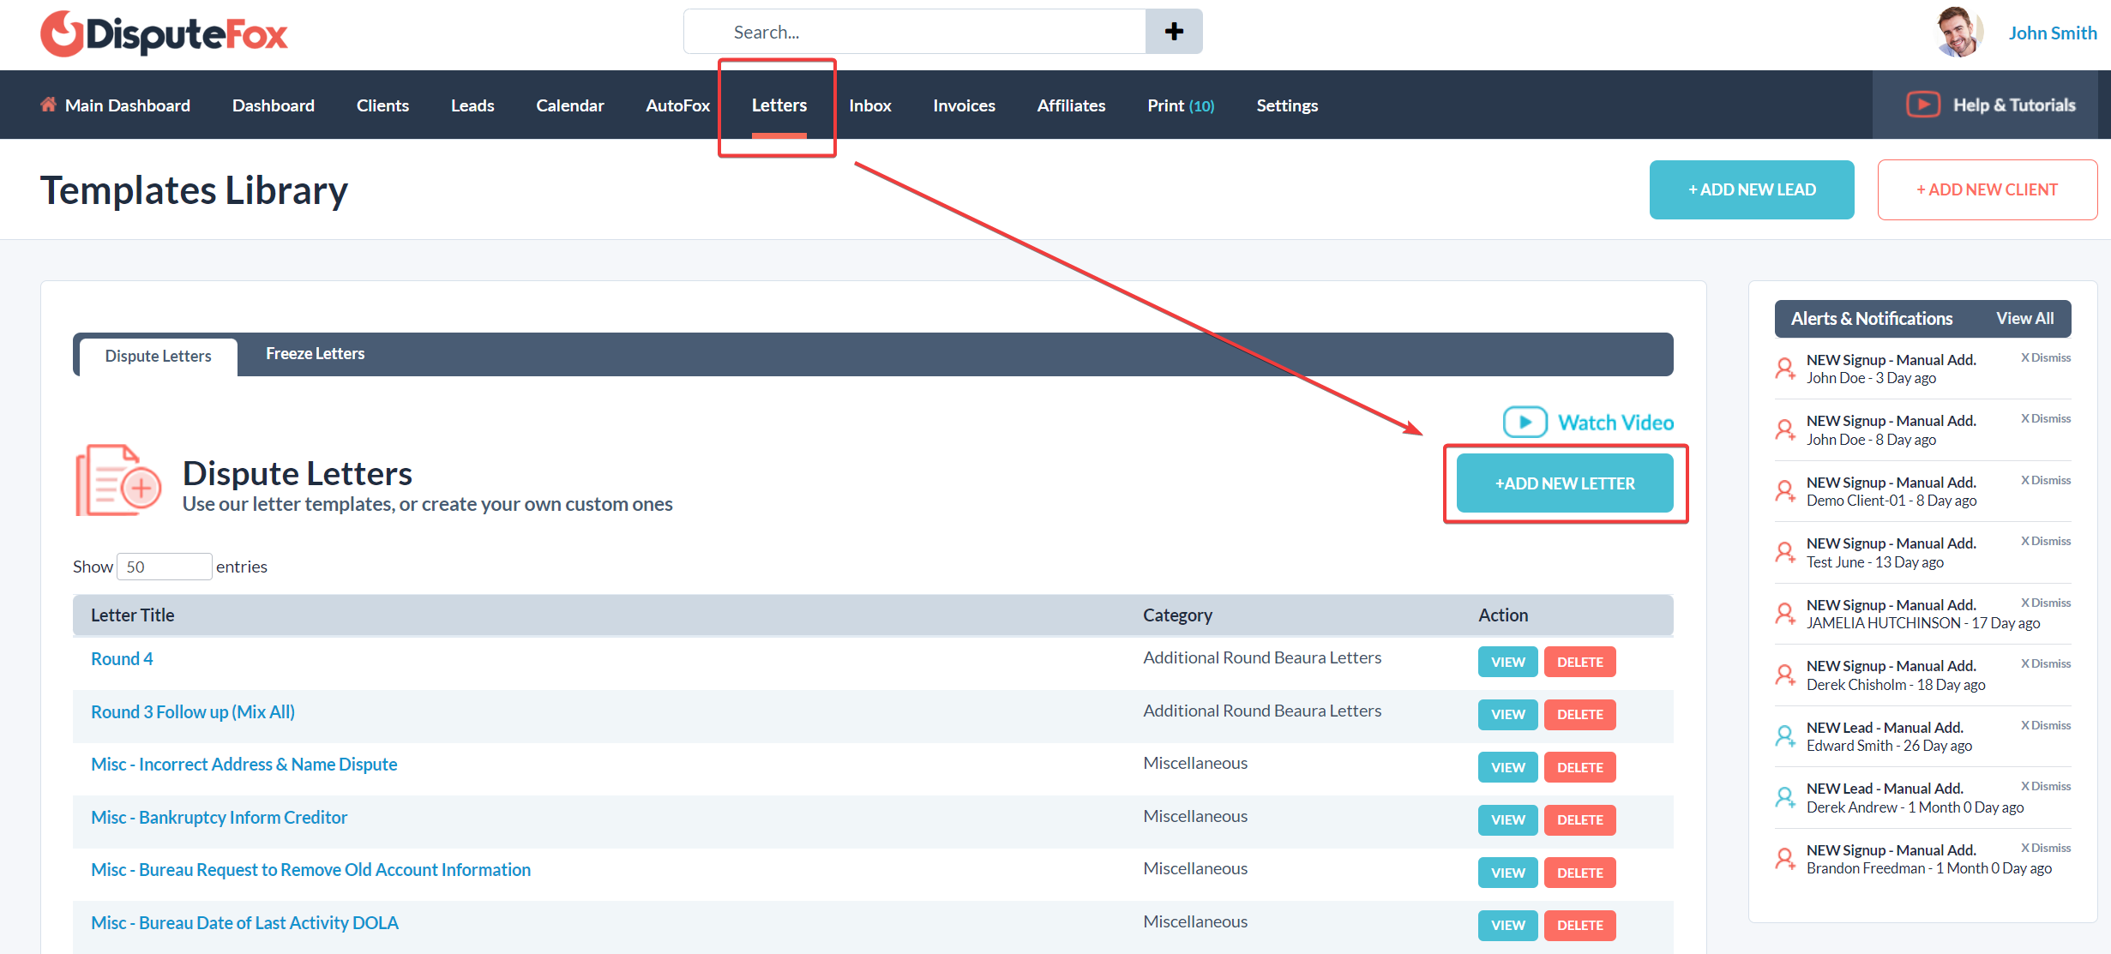Open the Round 3 Follow up letter link
This screenshot has height=954, width=2111.
(193, 712)
